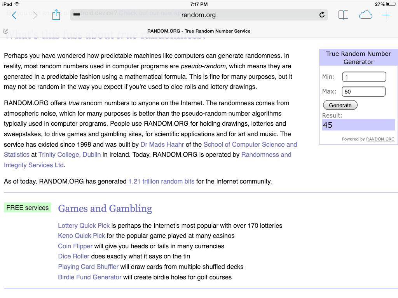The height and width of the screenshot is (298, 398).
Task: Click the Min input field
Action: click(364, 77)
